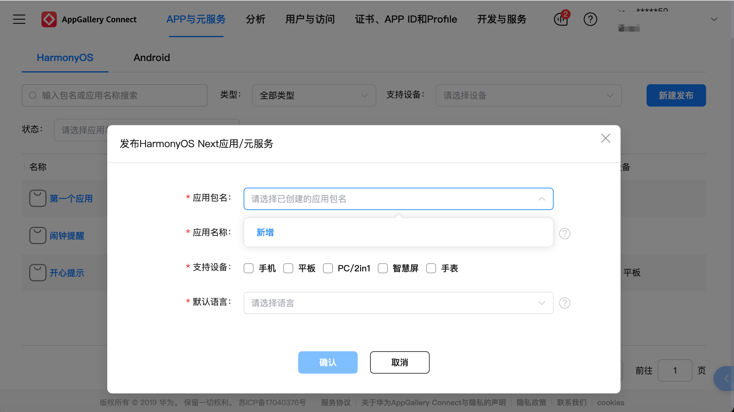Open the 默认语言 language dropdown
Image resolution: width=734 pixels, height=412 pixels.
(398, 303)
